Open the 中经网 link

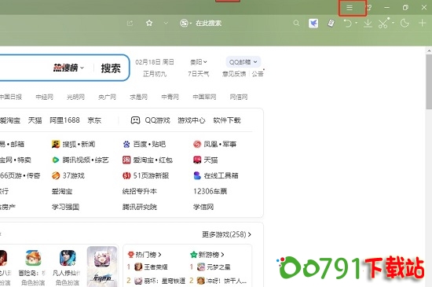[44, 97]
